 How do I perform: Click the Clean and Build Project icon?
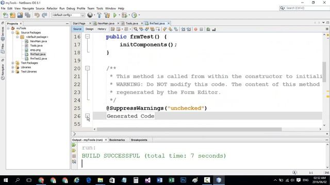[107, 15]
